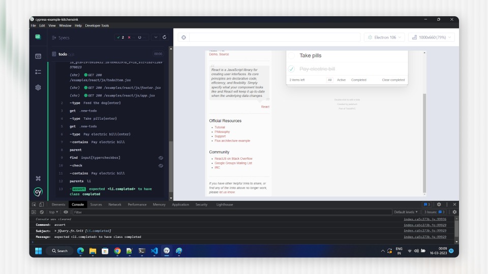
Task: Open DevTools settings gear icon
Action: click(x=439, y=204)
